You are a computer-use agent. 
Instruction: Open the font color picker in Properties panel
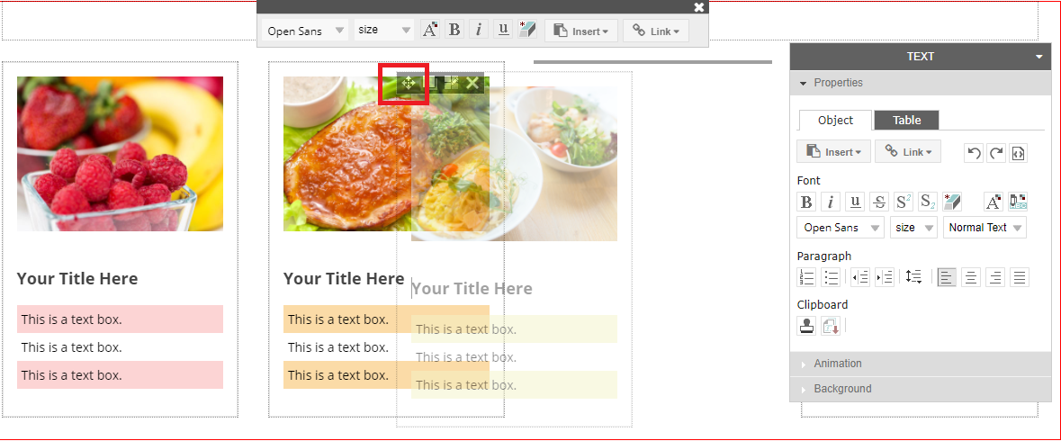click(x=994, y=202)
